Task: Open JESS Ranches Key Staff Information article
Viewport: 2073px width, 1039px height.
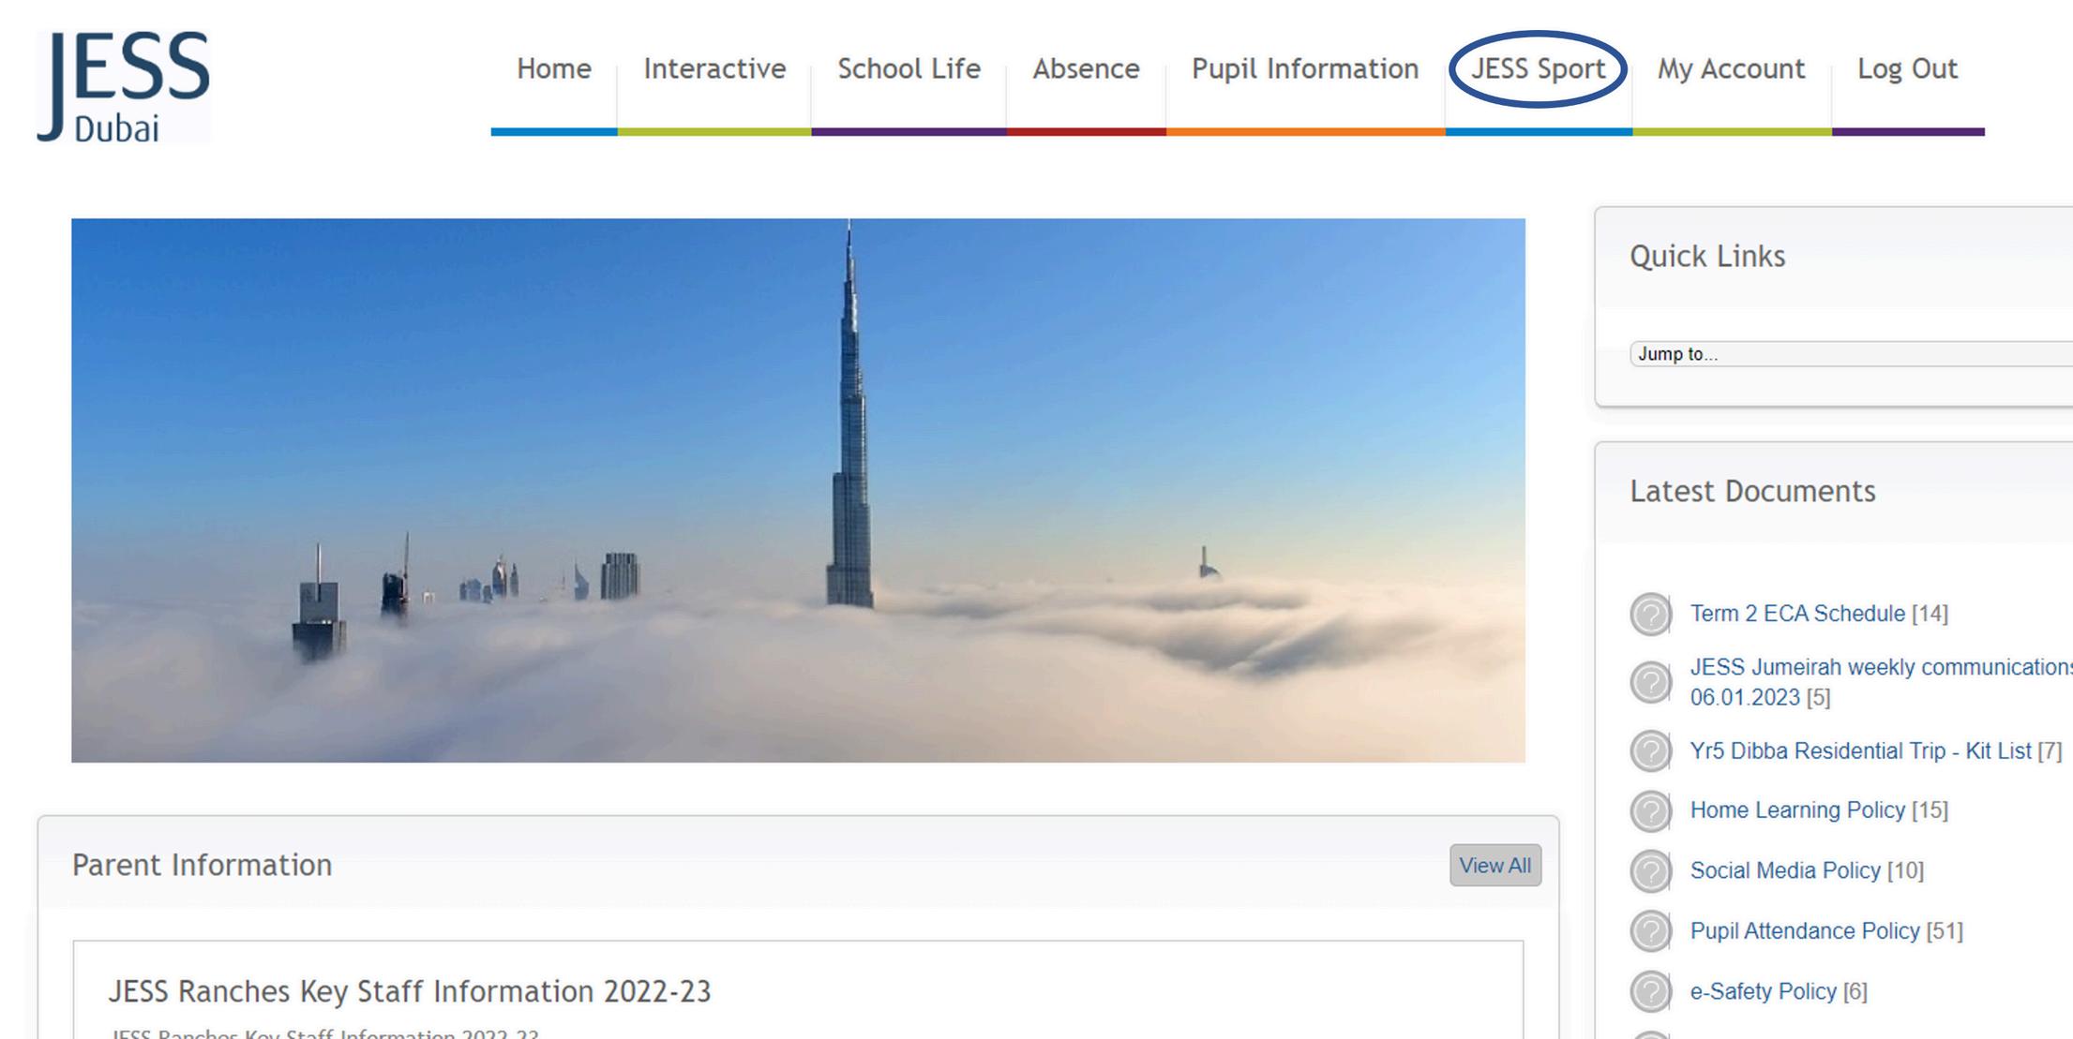Action: pos(409,991)
